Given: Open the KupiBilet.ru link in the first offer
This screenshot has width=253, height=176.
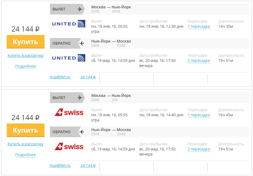Looking at the screenshot, I should pyautogui.click(x=60, y=77).
